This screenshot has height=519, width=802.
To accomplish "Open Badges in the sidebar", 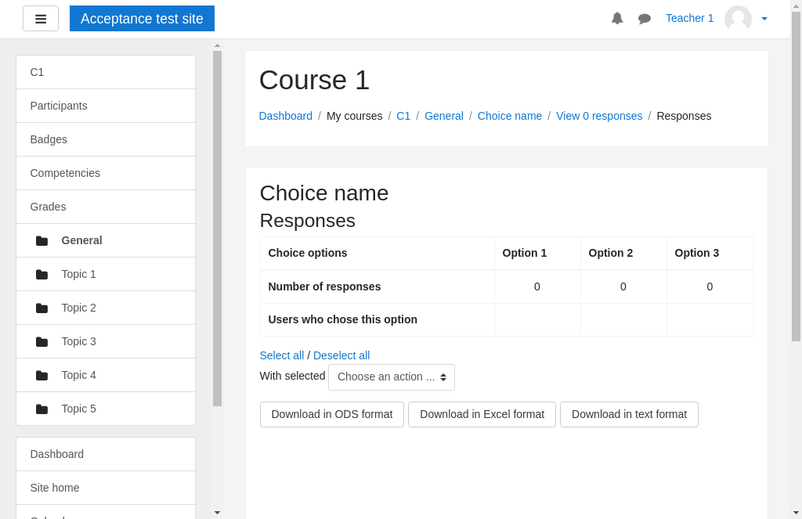I will (x=106, y=139).
